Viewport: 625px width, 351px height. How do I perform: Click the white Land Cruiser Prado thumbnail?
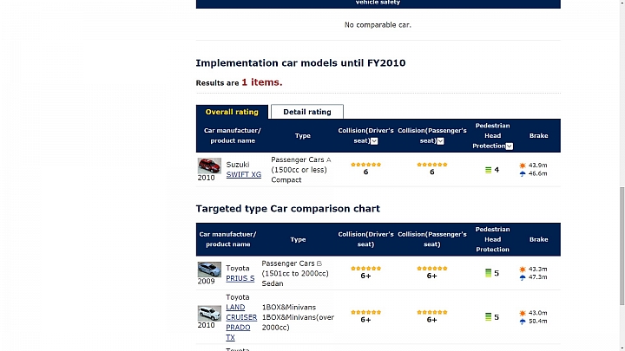[209, 313]
